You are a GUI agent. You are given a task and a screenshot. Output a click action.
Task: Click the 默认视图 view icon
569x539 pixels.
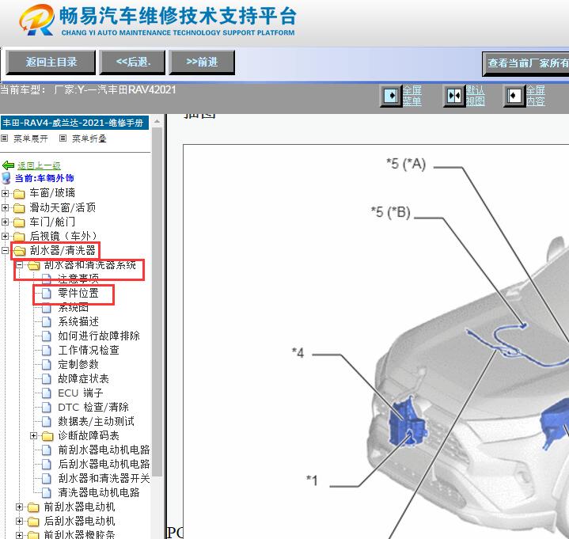454,96
